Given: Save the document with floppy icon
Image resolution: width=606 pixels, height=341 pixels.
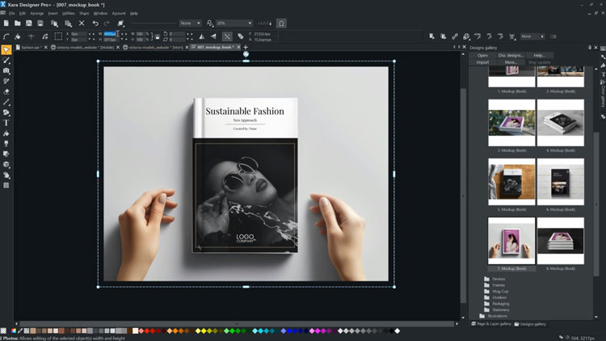Looking at the screenshot, I should pos(28,23).
